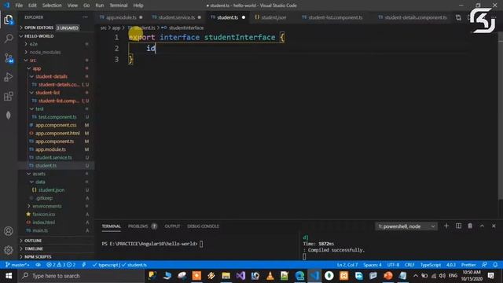Open the Source Control view
503x283 pixels.
click(x=9, y=58)
